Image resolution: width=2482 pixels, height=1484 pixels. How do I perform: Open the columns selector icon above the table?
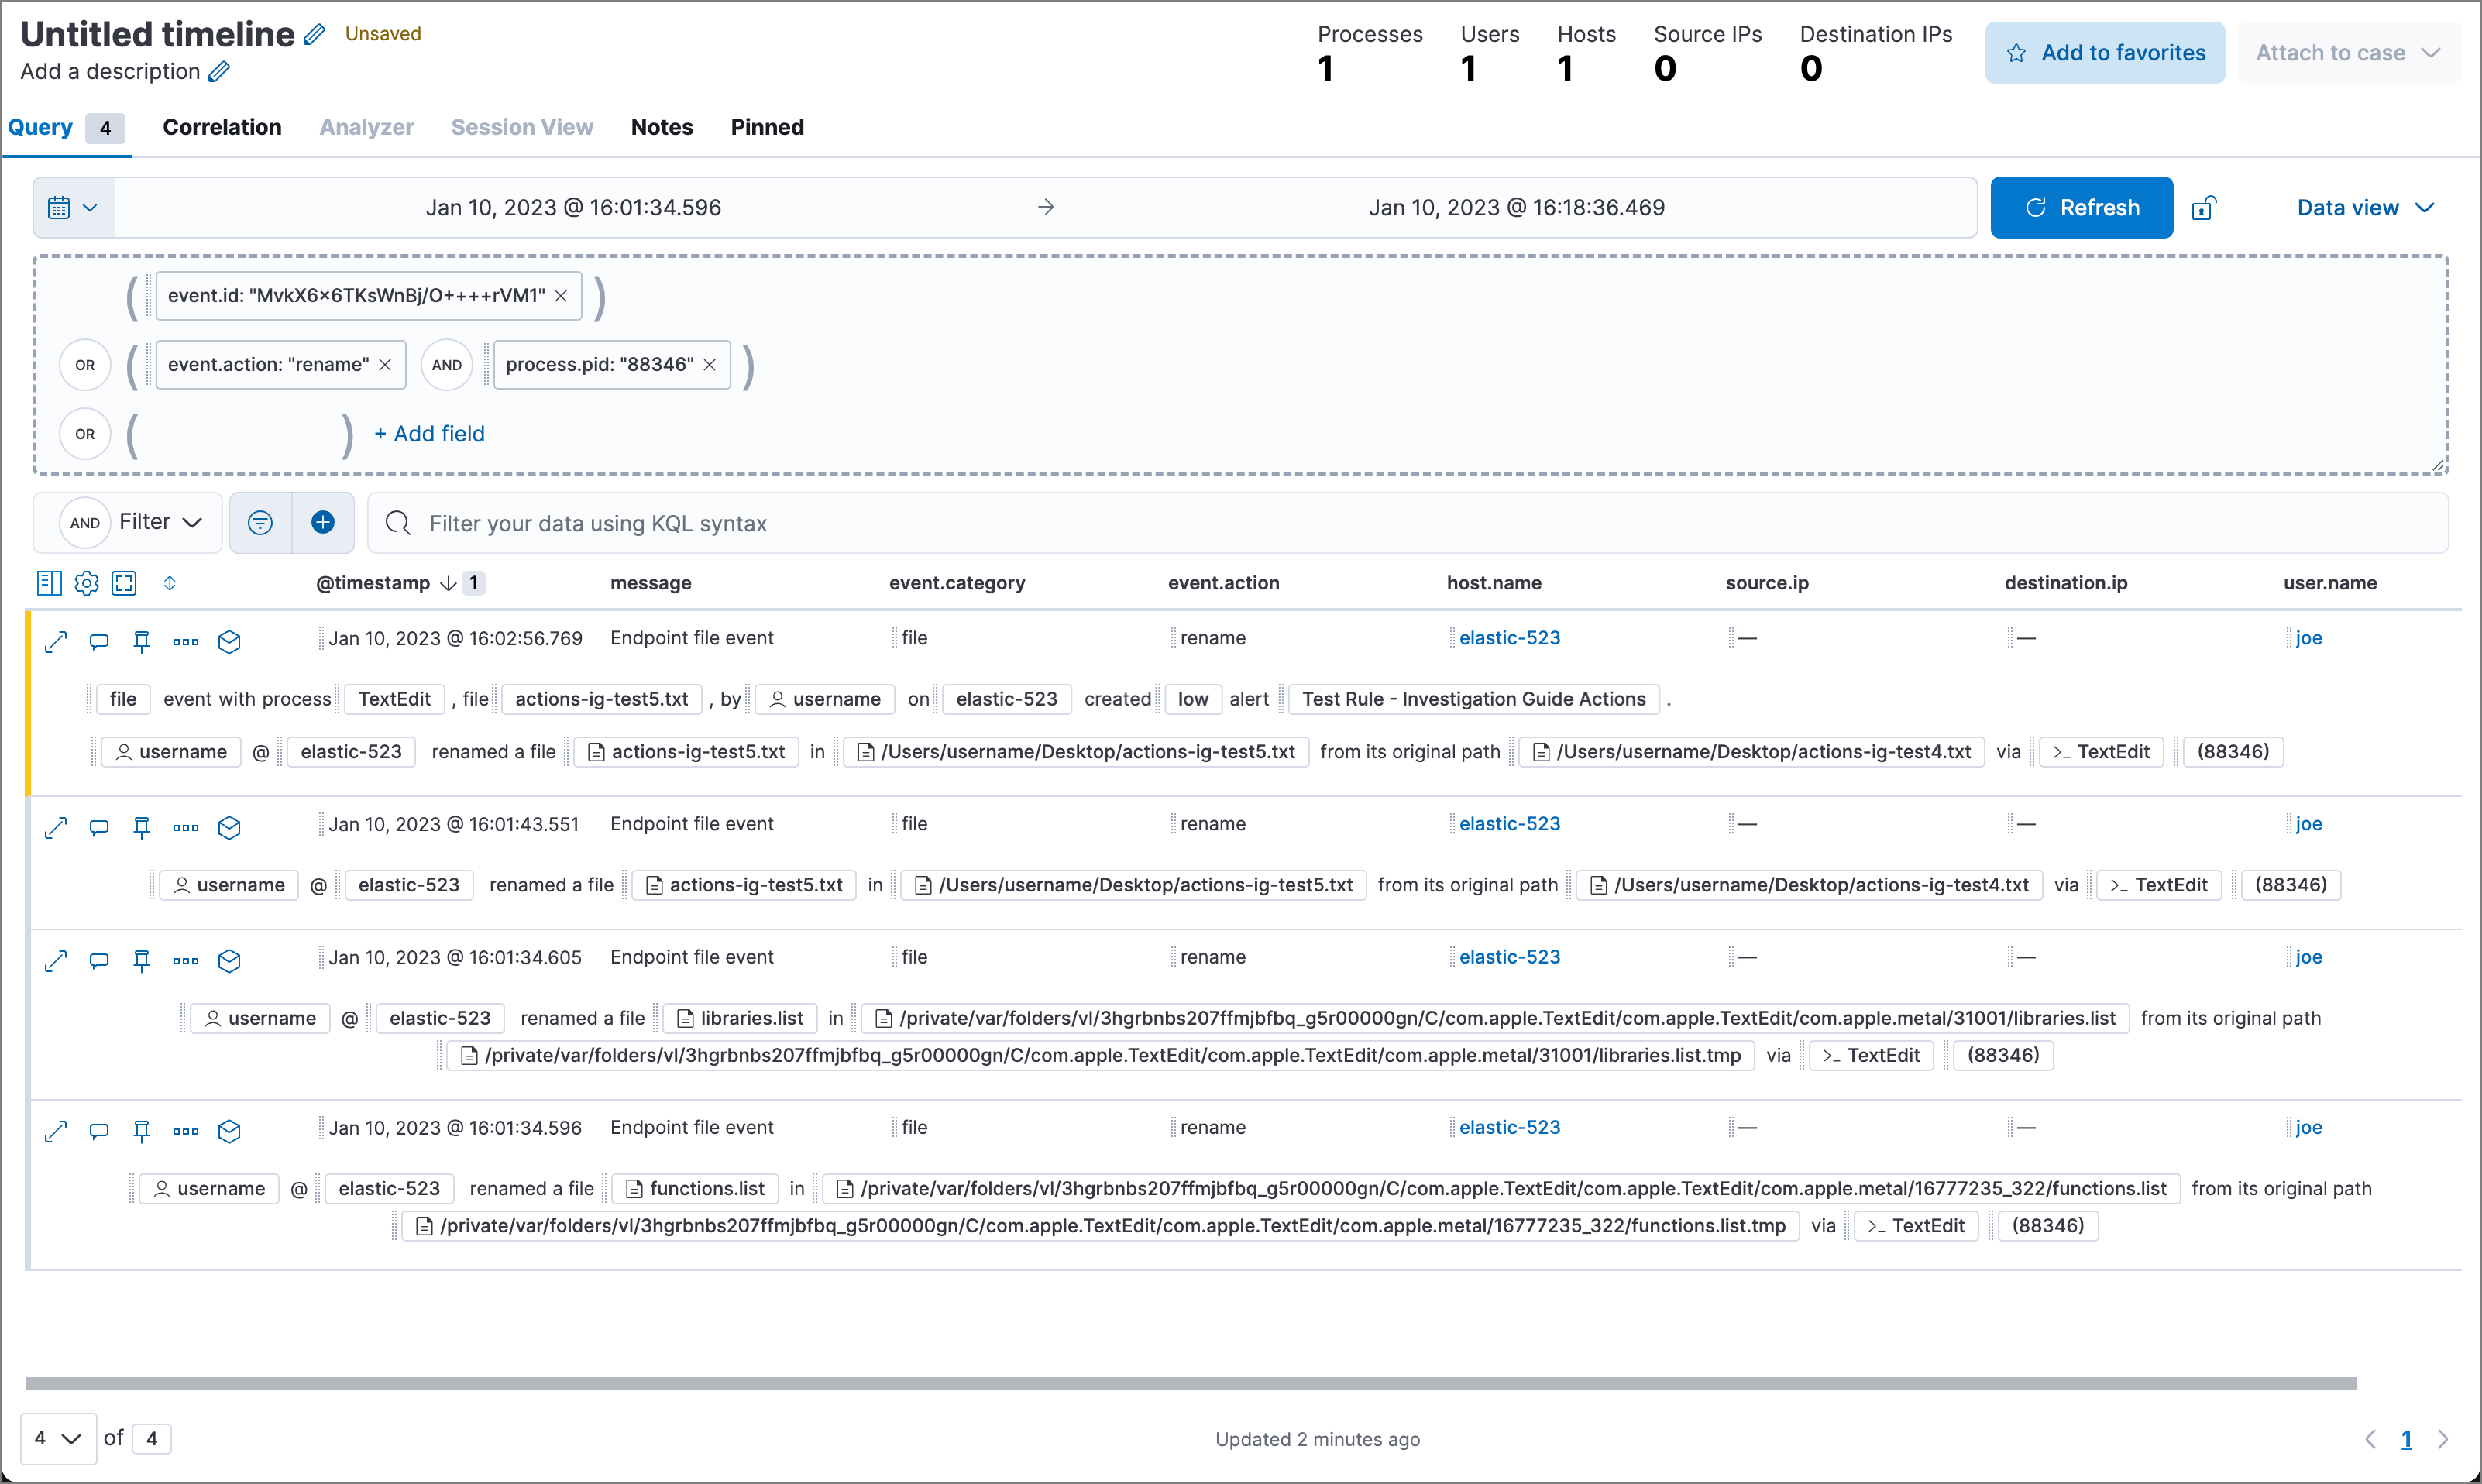[x=48, y=583]
